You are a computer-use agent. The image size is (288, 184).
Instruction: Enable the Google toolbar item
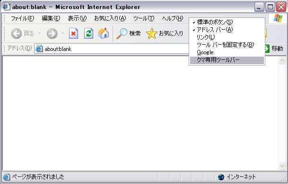[x=227, y=52]
